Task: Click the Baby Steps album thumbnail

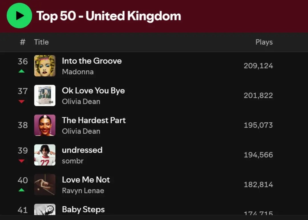Action: 45,209
